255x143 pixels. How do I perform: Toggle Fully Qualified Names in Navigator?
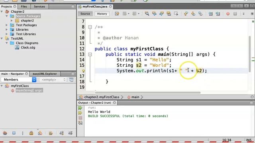51,133
